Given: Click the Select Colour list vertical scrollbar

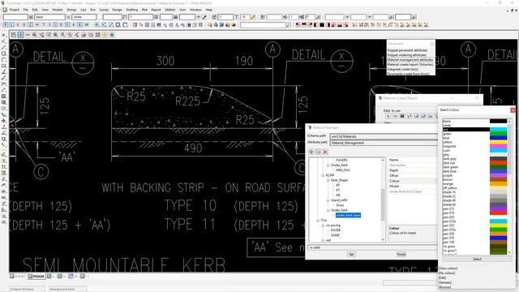Looking at the screenshot, I should pos(509,187).
